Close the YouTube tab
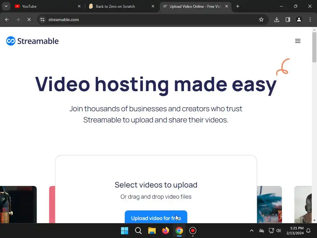This screenshot has height=238, width=317. coord(79,6)
